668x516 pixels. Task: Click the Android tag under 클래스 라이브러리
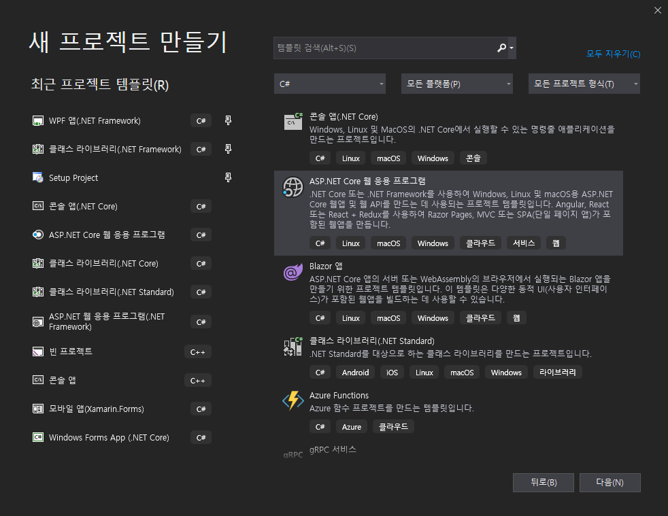click(355, 373)
